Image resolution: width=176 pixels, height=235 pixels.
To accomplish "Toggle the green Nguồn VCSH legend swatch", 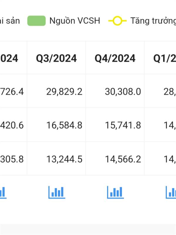I will pos(36,21).
